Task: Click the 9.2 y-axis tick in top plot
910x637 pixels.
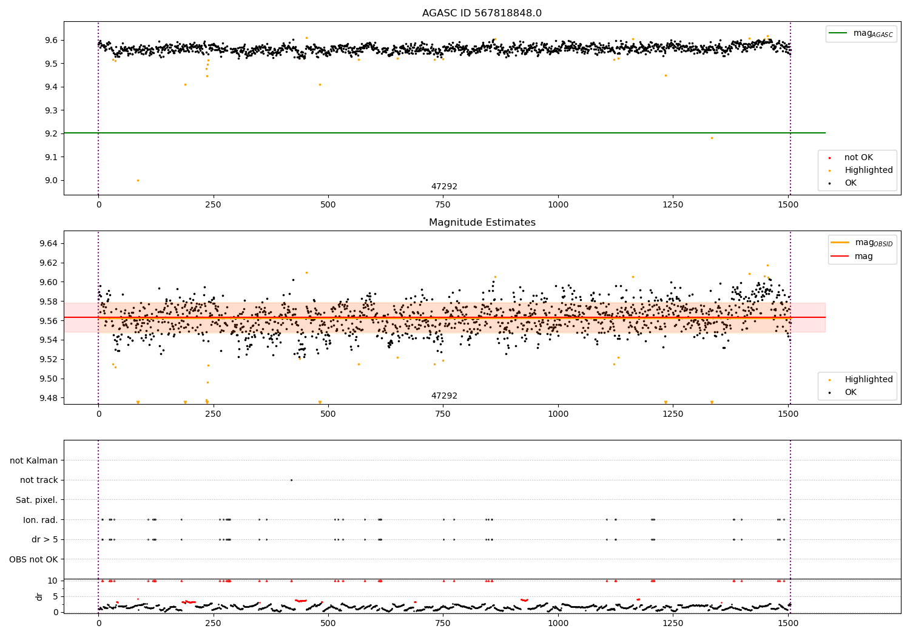Action: pyautogui.click(x=53, y=133)
